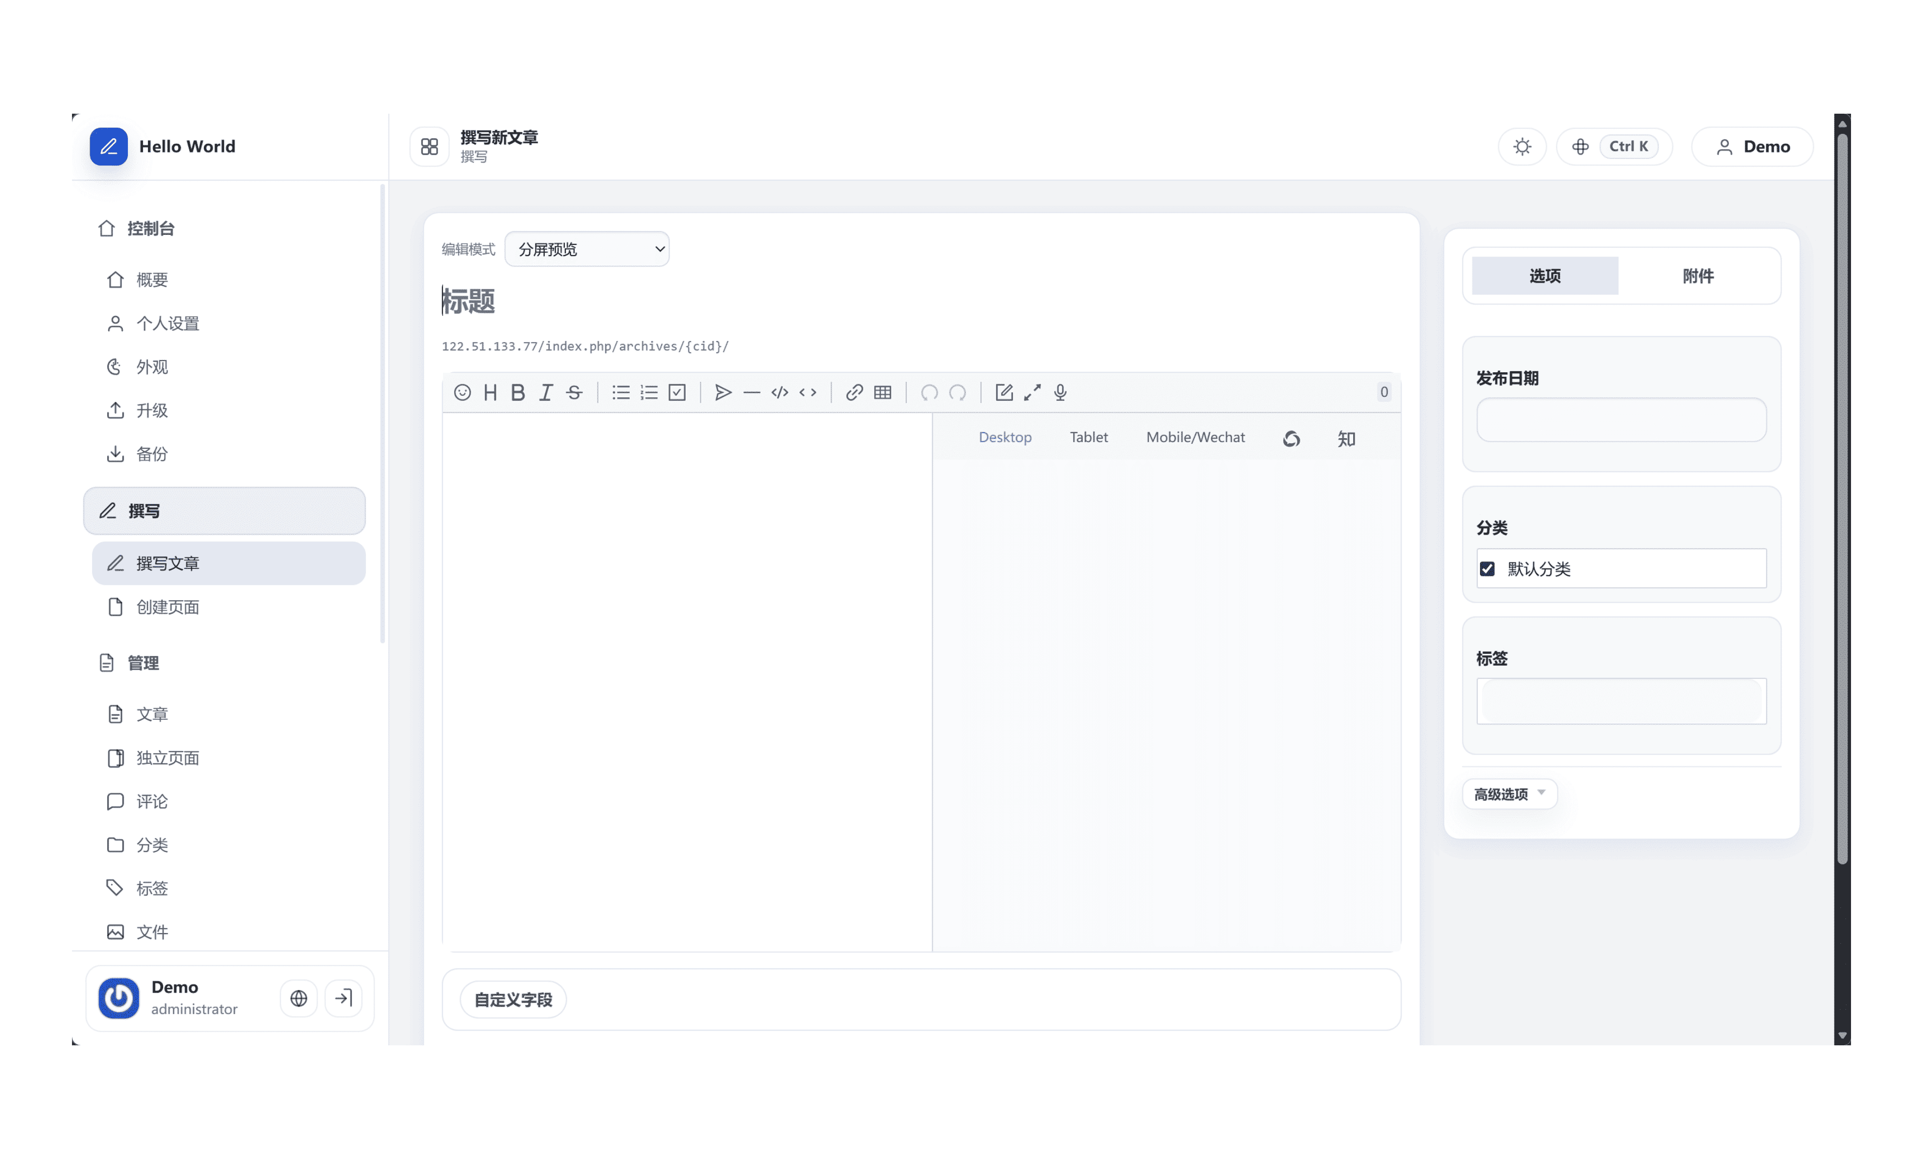Toggle bold formatting in editor
The width and height of the screenshot is (1923, 1159).
coord(517,392)
